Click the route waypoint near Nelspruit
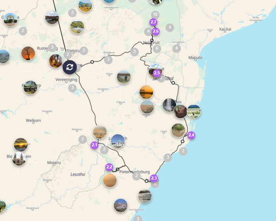 coord(152,40)
